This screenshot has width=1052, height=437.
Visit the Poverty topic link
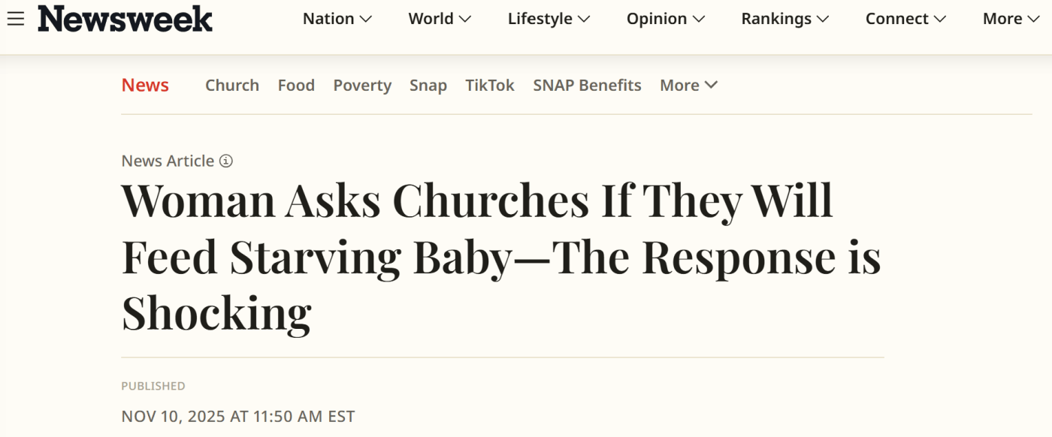[x=362, y=86]
